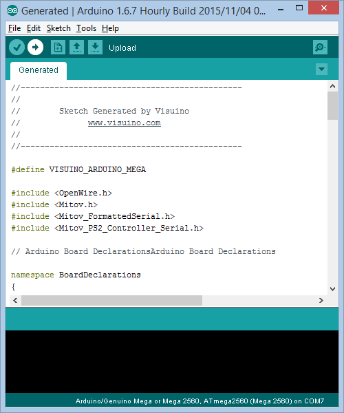Open the Tools menu
The image size is (344, 413).
(86, 28)
